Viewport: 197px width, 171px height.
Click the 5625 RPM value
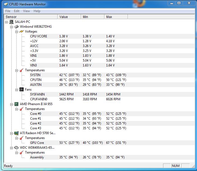[66, 99]
